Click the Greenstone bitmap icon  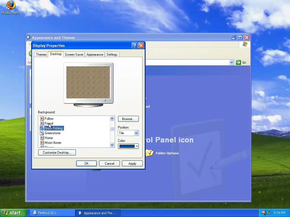click(42, 133)
